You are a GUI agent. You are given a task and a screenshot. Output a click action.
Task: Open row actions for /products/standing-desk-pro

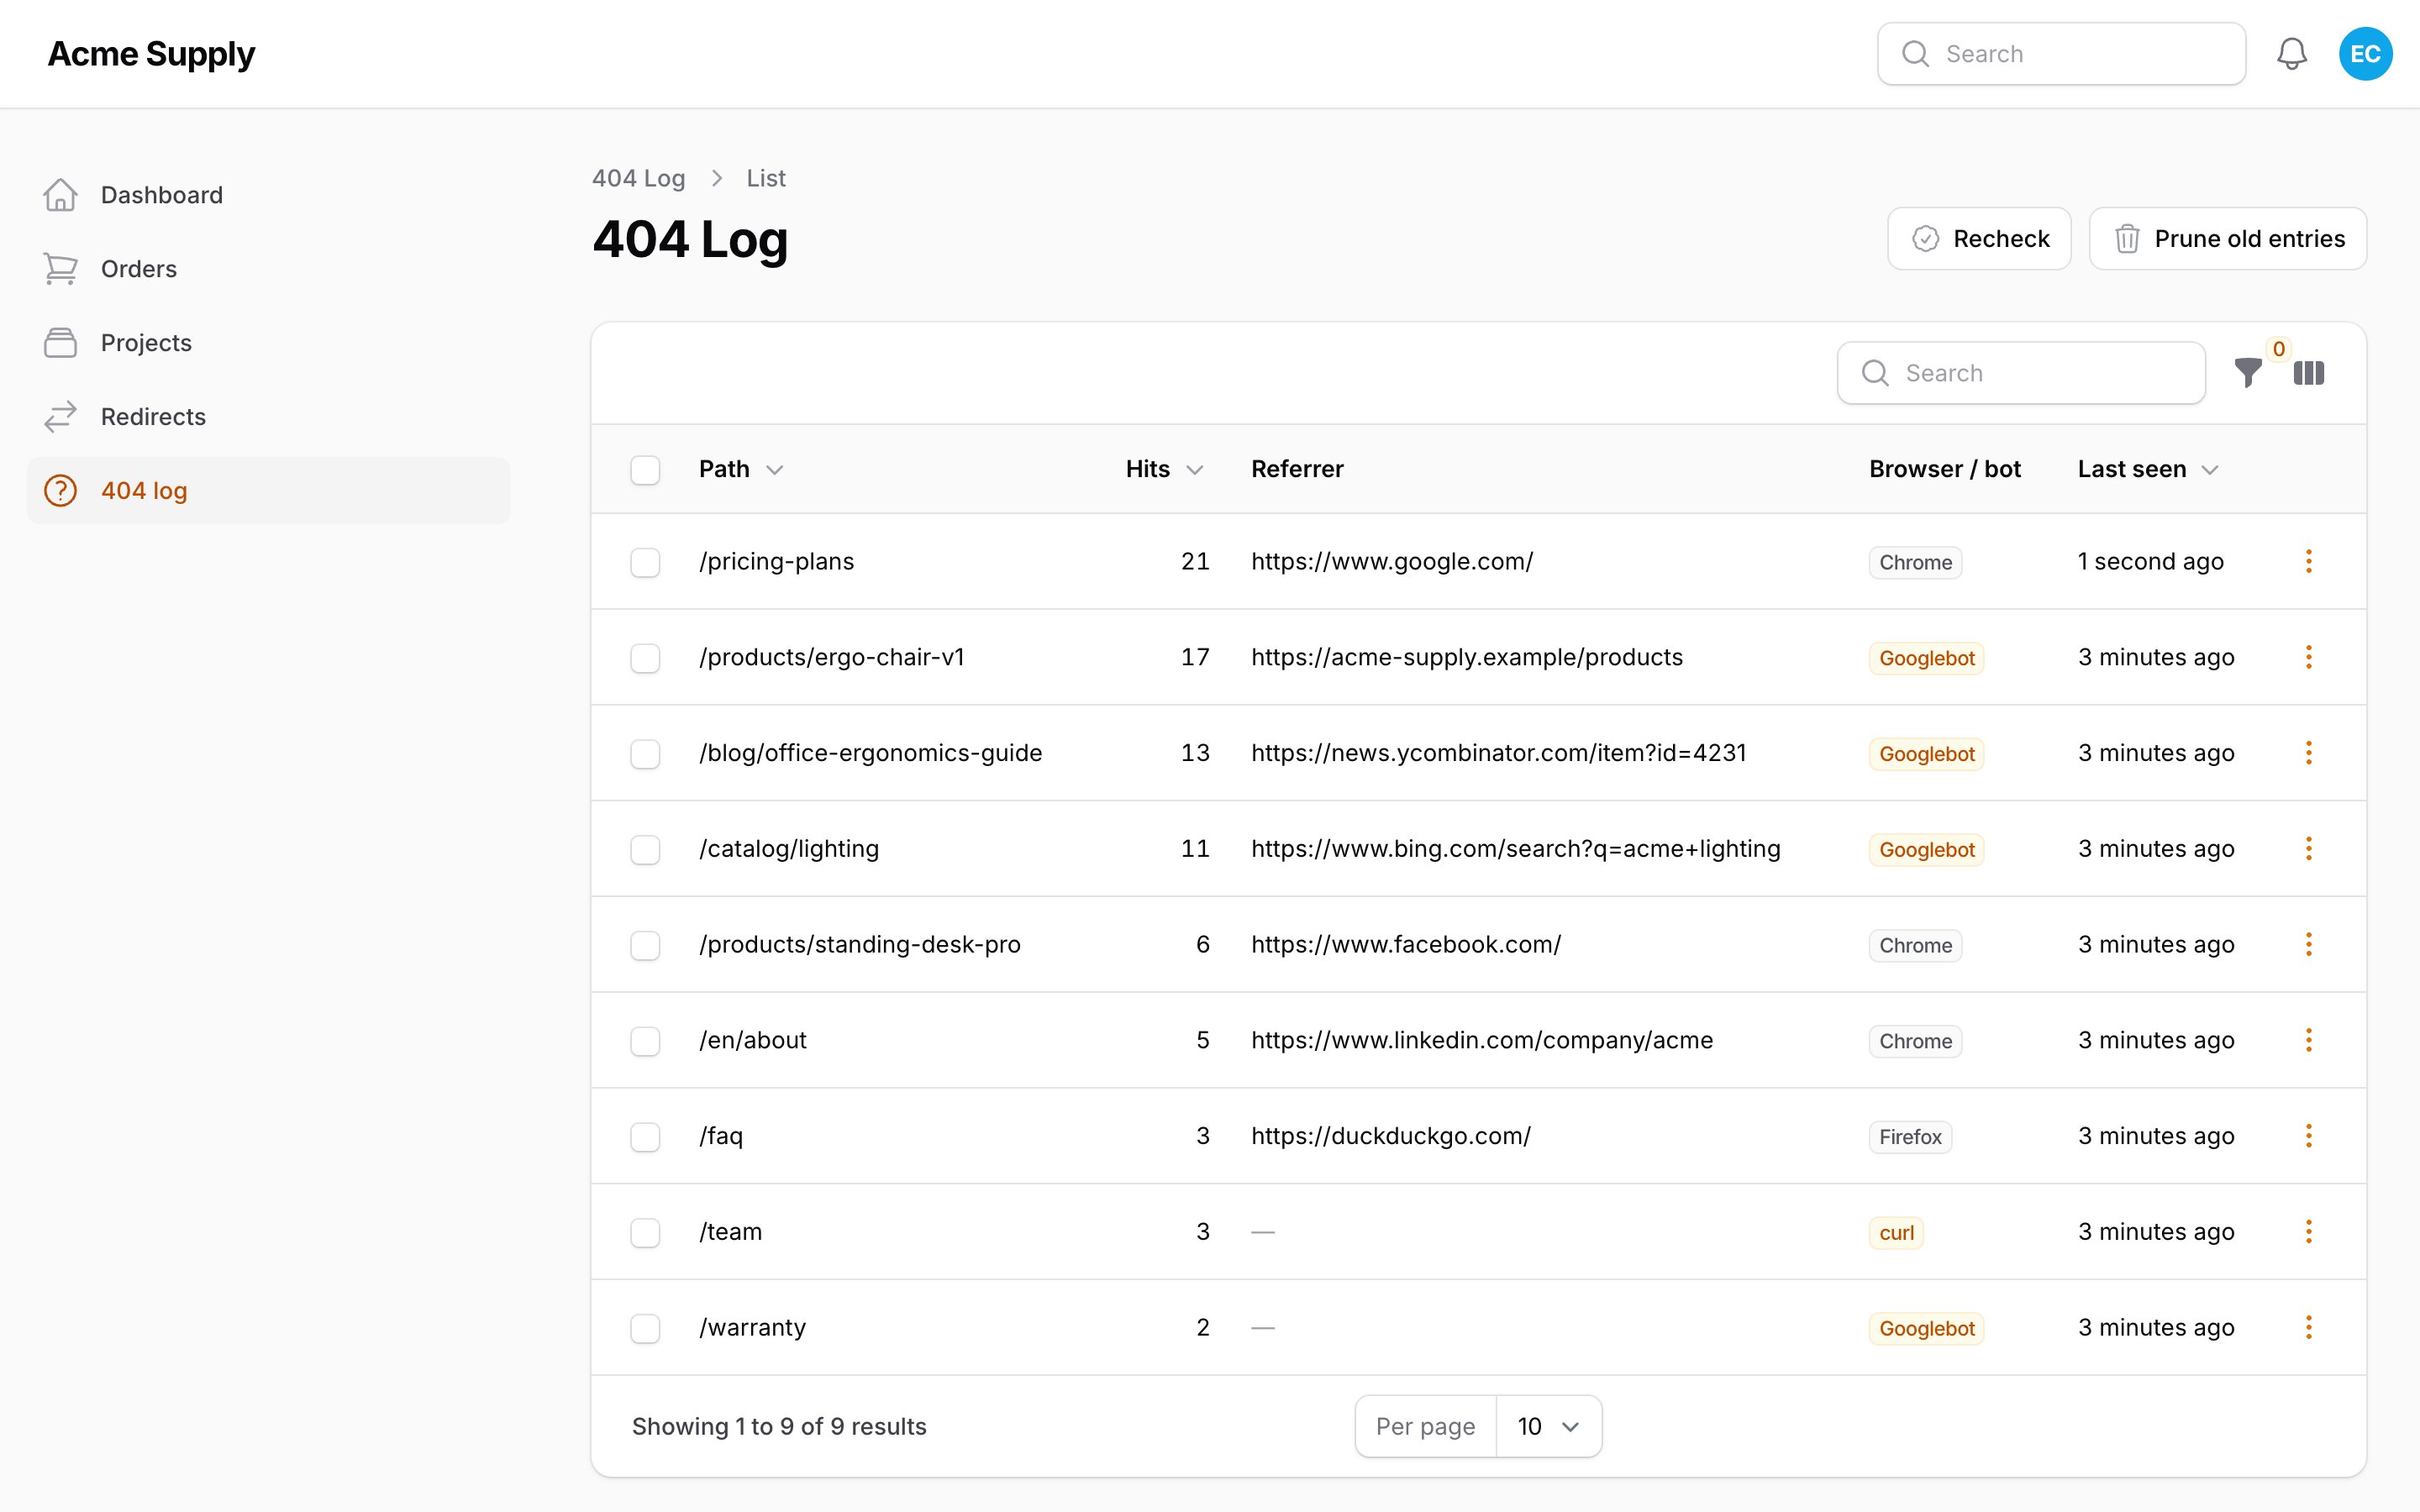[2309, 944]
